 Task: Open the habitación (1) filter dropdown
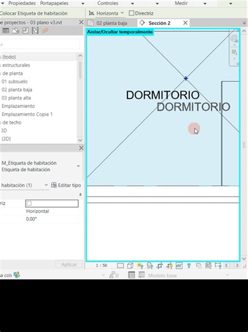[x=46, y=185]
